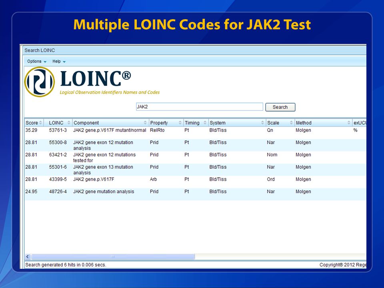Click the LOINC circular logo
Viewport: 384px width, 288px height.
pos(40,82)
